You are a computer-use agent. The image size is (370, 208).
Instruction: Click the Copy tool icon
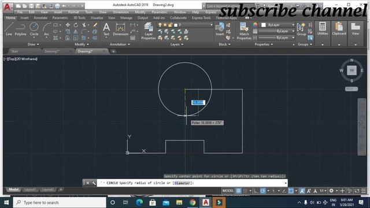click(68, 31)
